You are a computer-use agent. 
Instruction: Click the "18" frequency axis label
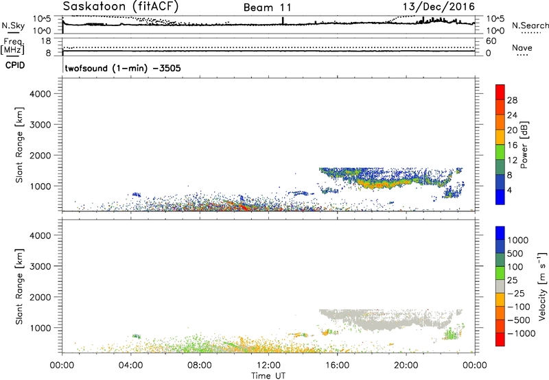(x=46, y=41)
